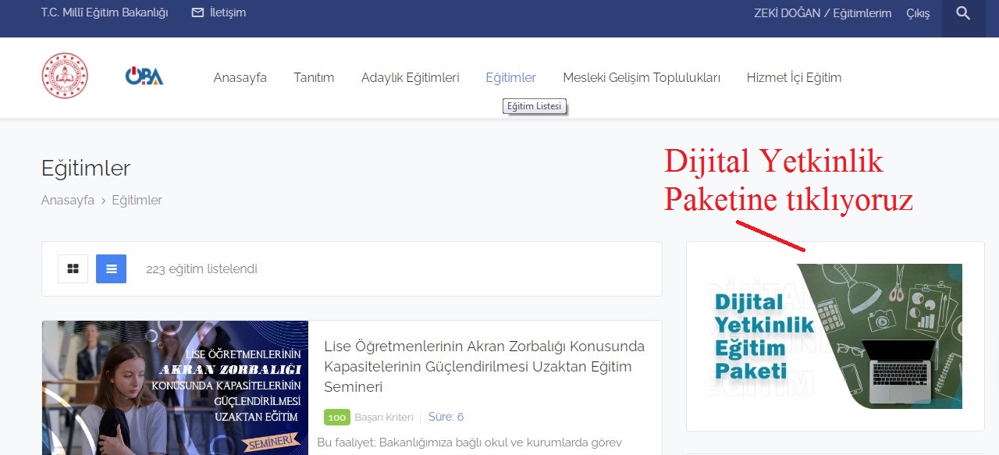Viewport: 999px width, 455px height.
Task: Open Mesleki Gelişim Toplulukları menu
Action: click(641, 77)
